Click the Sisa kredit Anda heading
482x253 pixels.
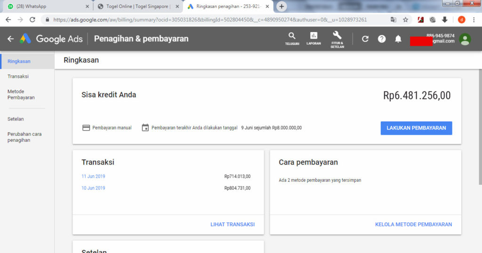109,95
